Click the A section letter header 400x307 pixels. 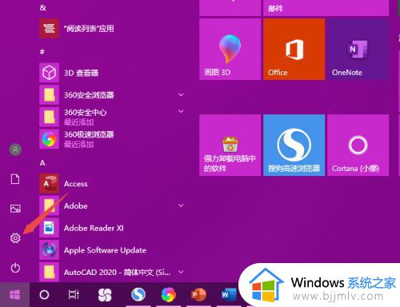coord(42,163)
